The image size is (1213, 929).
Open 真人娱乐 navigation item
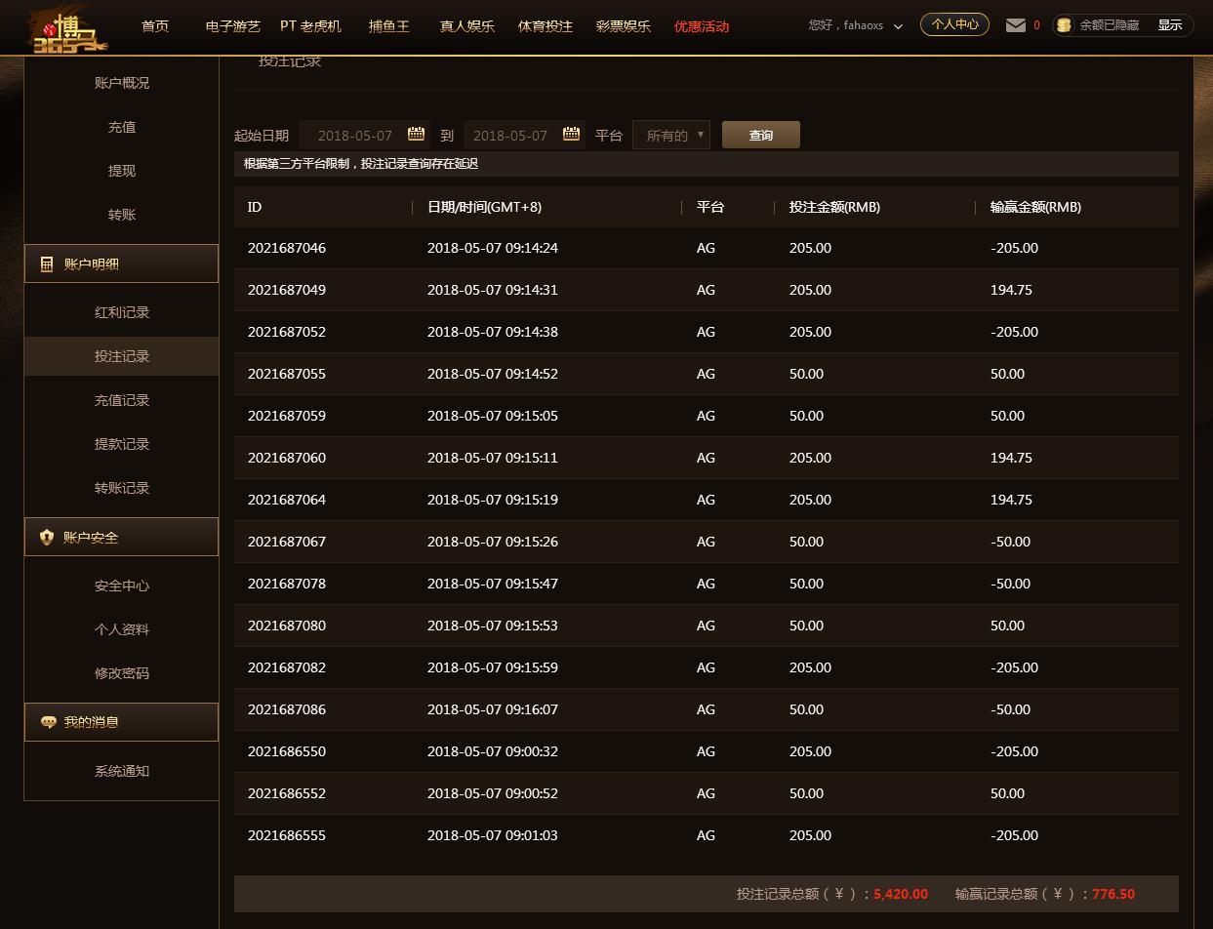coord(467,26)
